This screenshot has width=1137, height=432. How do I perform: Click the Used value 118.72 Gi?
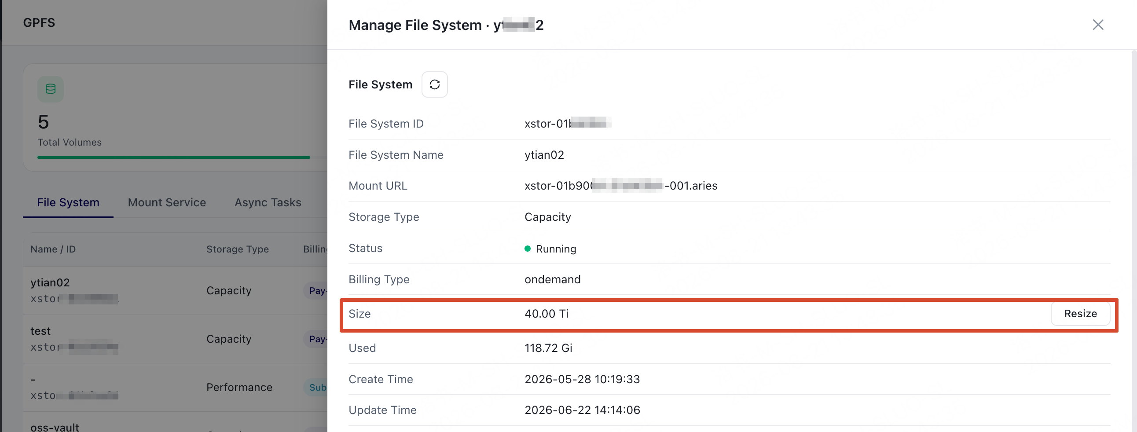point(548,348)
